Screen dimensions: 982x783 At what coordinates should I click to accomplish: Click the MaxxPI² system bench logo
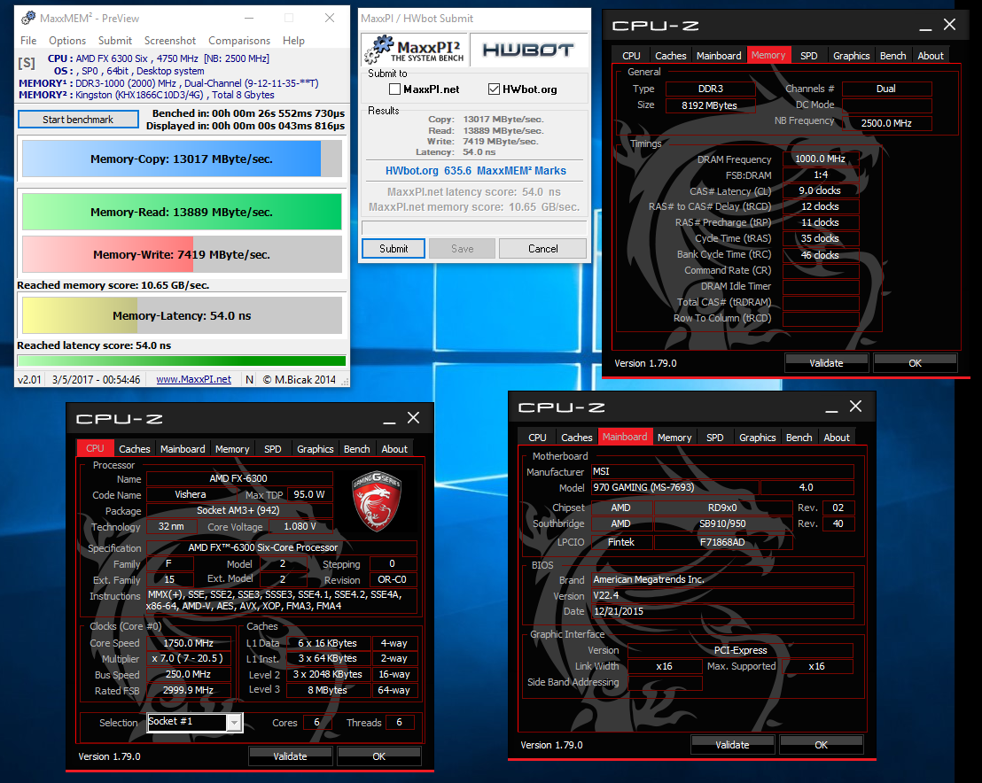click(x=415, y=50)
